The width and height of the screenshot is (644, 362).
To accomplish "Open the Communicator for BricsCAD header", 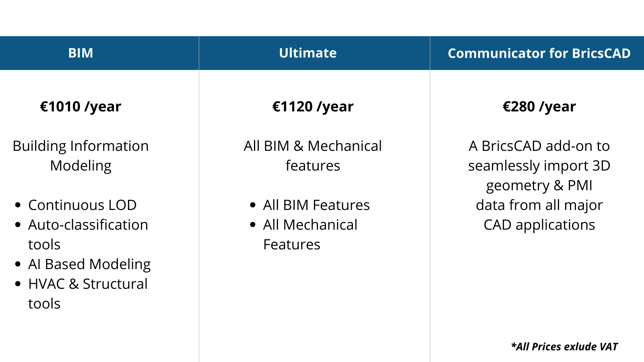I will click(x=539, y=53).
